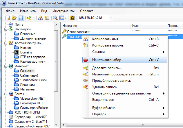Viewport: 183px width, 128px height.
Task: Click the New database toolbar icon
Action: (8, 18)
